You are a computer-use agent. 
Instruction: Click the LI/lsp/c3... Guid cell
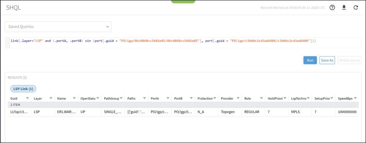(x=19, y=112)
